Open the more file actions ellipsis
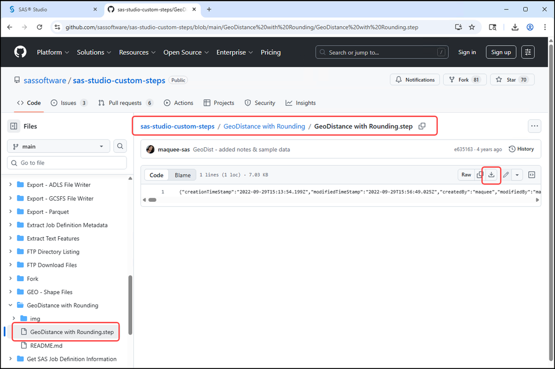Viewport: 555px width, 369px height. click(x=534, y=126)
